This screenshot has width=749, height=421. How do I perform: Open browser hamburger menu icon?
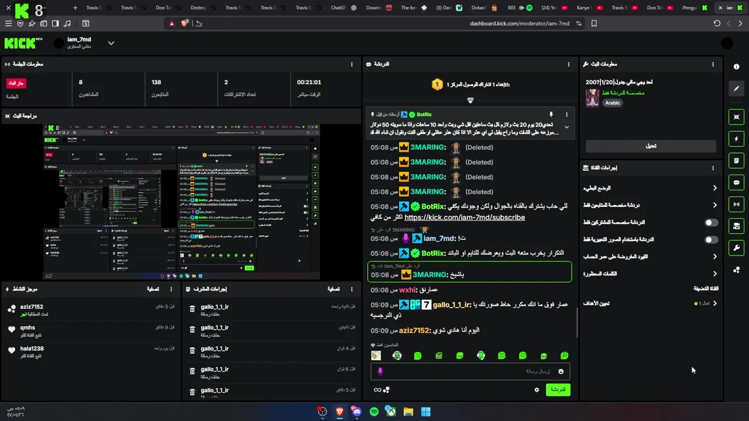pos(8,23)
